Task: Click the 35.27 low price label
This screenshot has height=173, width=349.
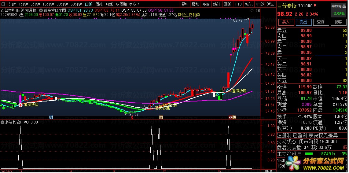Action: click(x=134, y=114)
